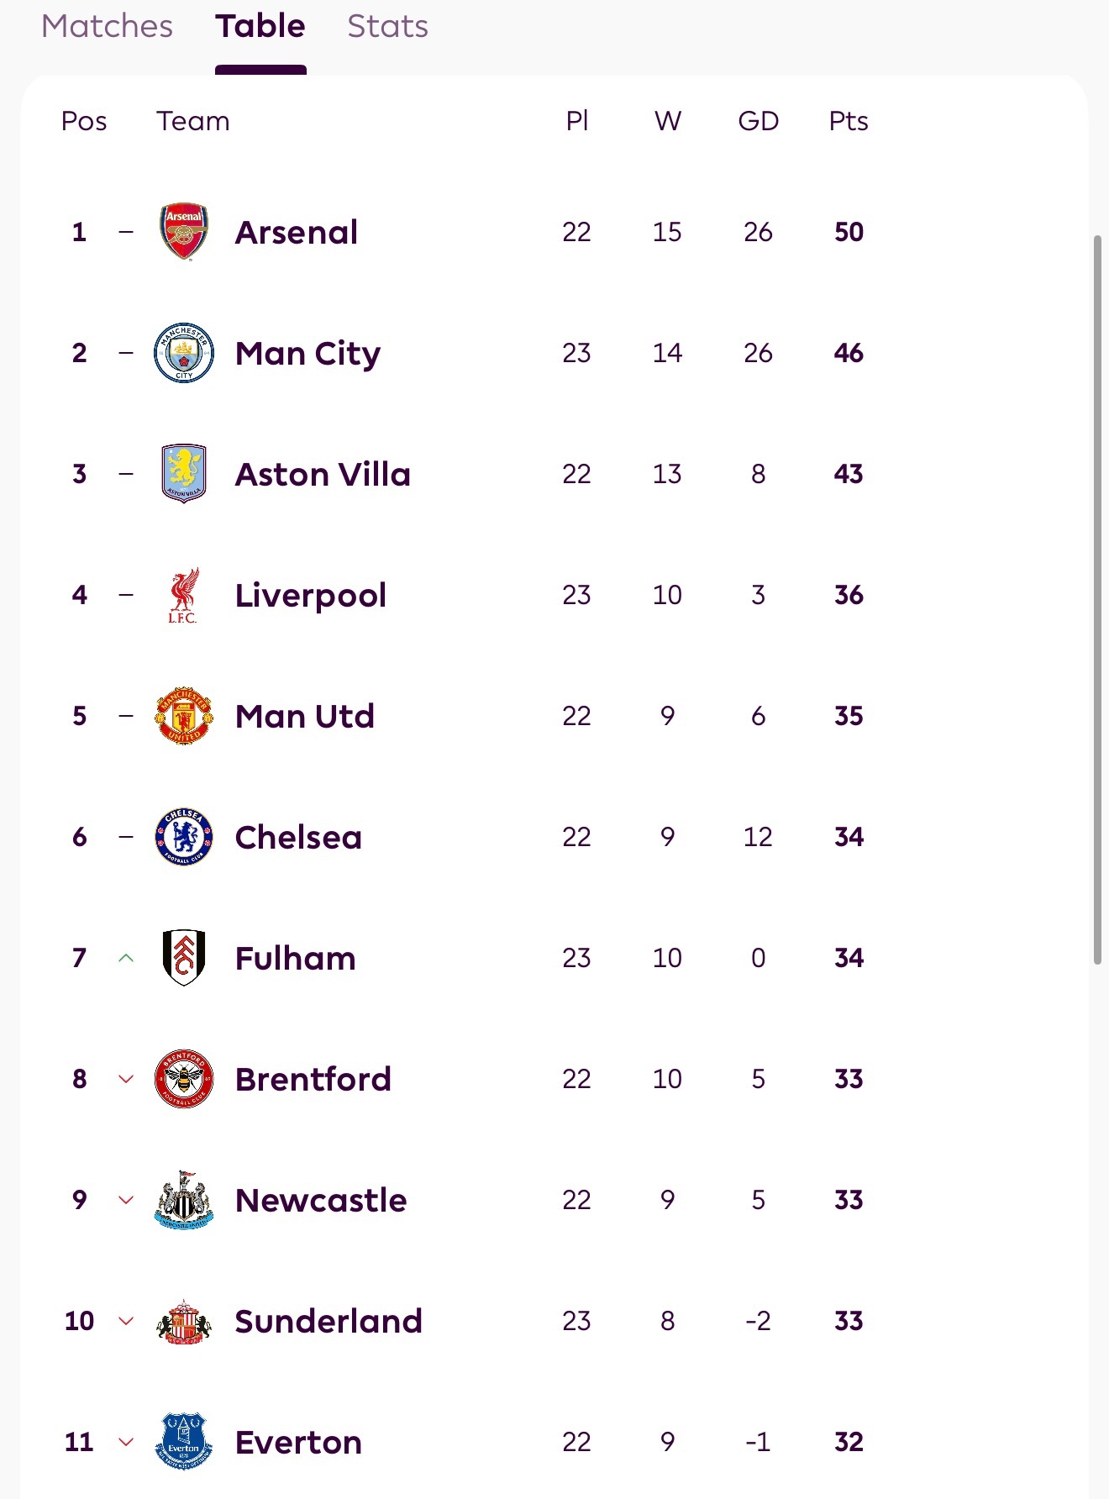
Task: Tap the Chelsea lion badge
Action: pyautogui.click(x=184, y=837)
